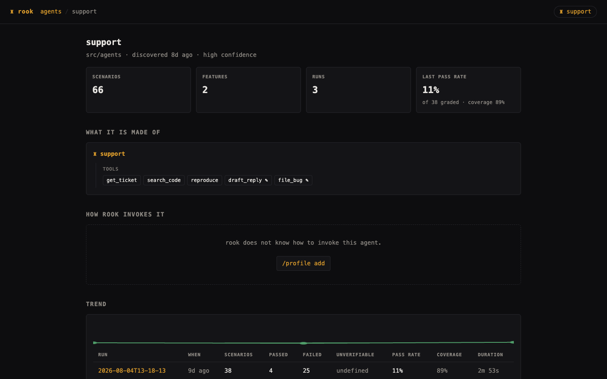The width and height of the screenshot is (607, 379).
Task: Click the pencil icon on draft_reply
Action: pyautogui.click(x=266, y=180)
